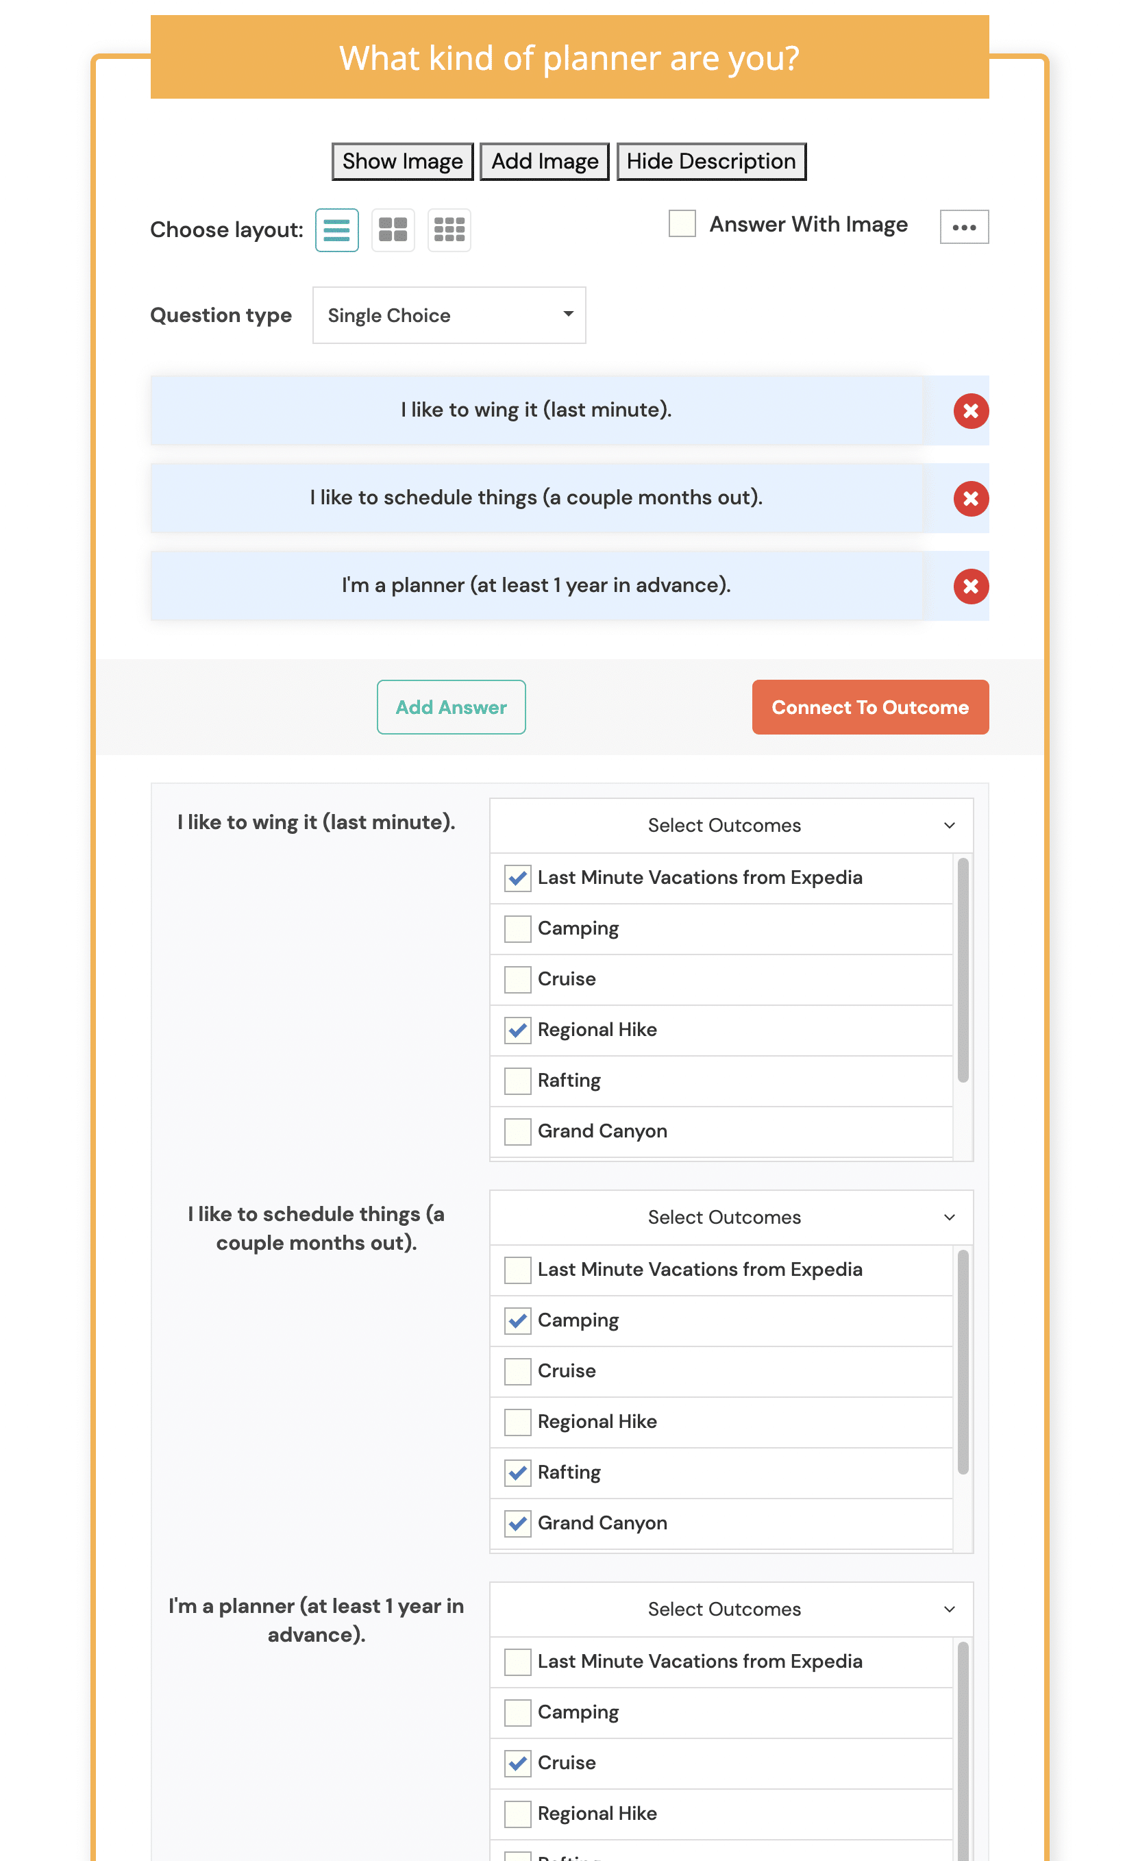Open the Question type dropdown
The height and width of the screenshot is (1861, 1125).
[449, 315]
